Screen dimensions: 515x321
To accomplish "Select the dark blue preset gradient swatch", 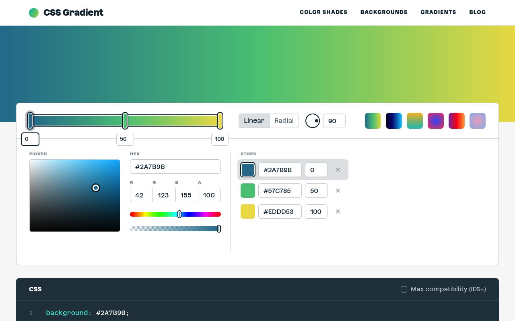I will (x=394, y=121).
